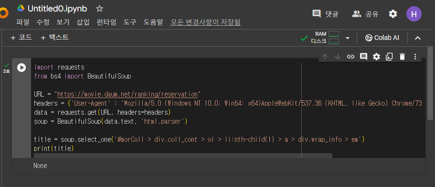Add a code cell with + 코드
The width and height of the screenshot is (435, 187).
(x=21, y=37)
